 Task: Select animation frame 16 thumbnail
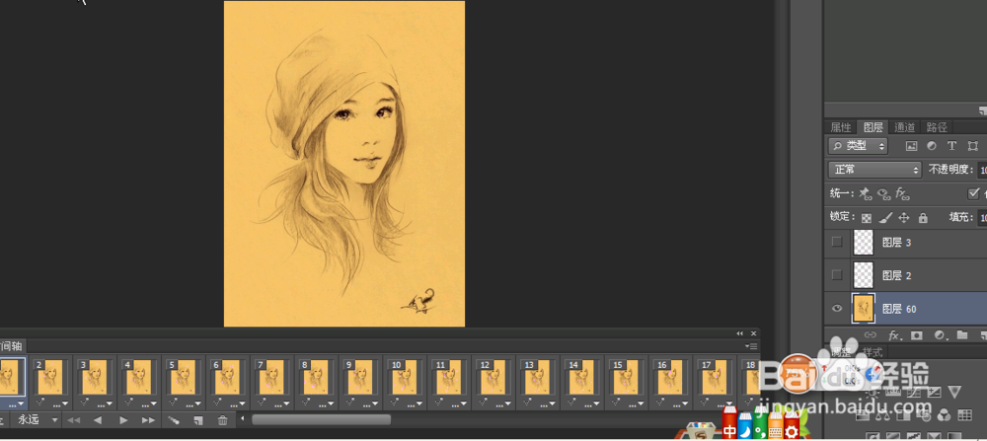tap(670, 378)
